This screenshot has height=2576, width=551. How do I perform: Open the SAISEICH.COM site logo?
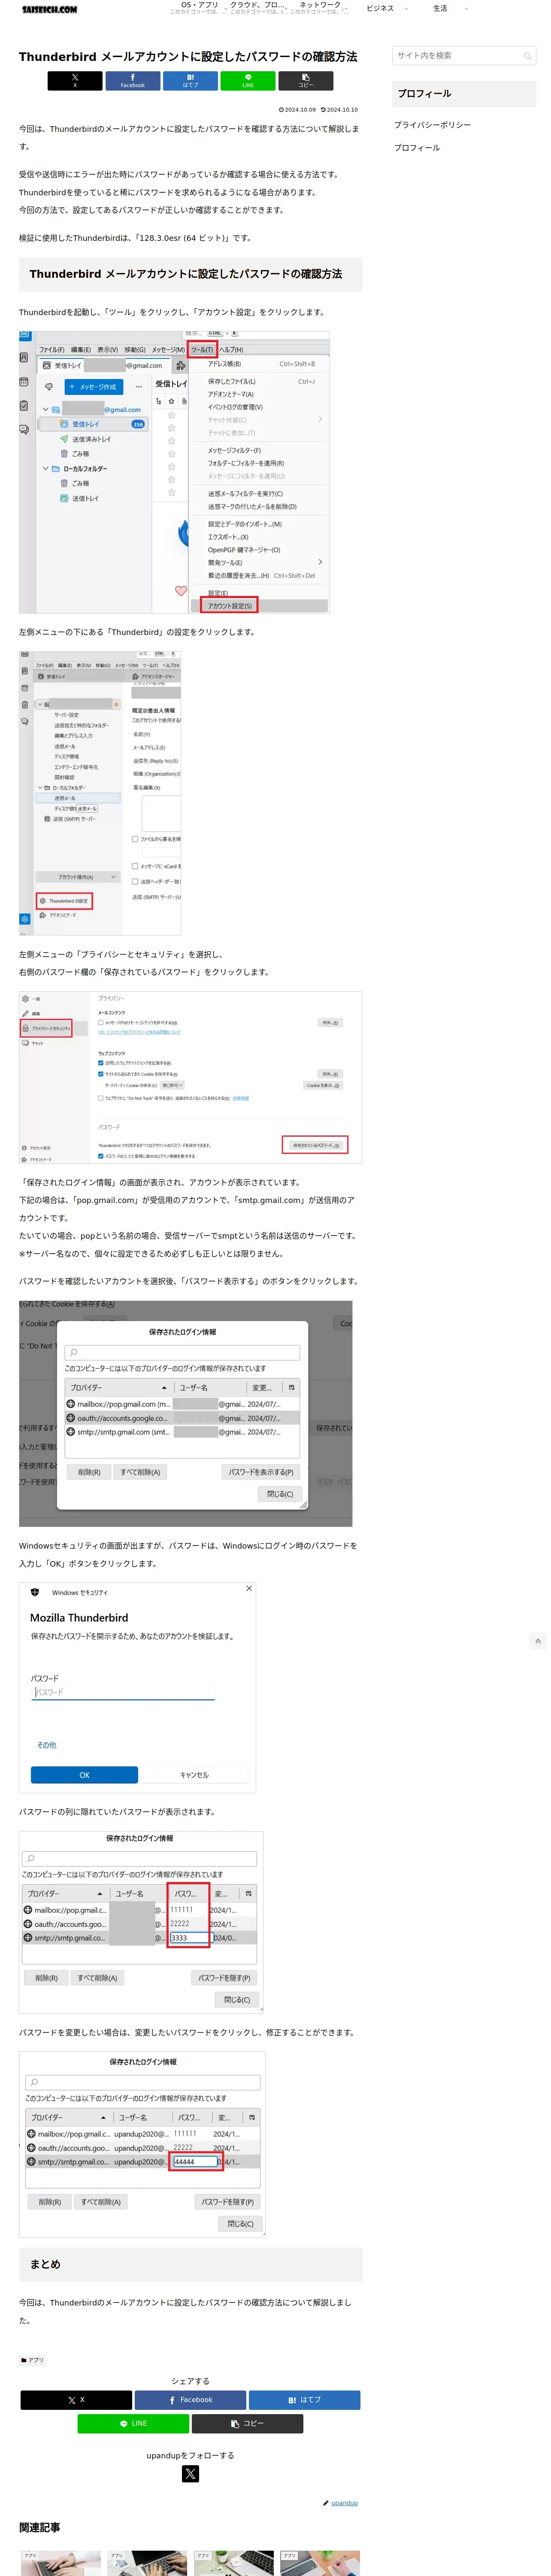point(50,10)
